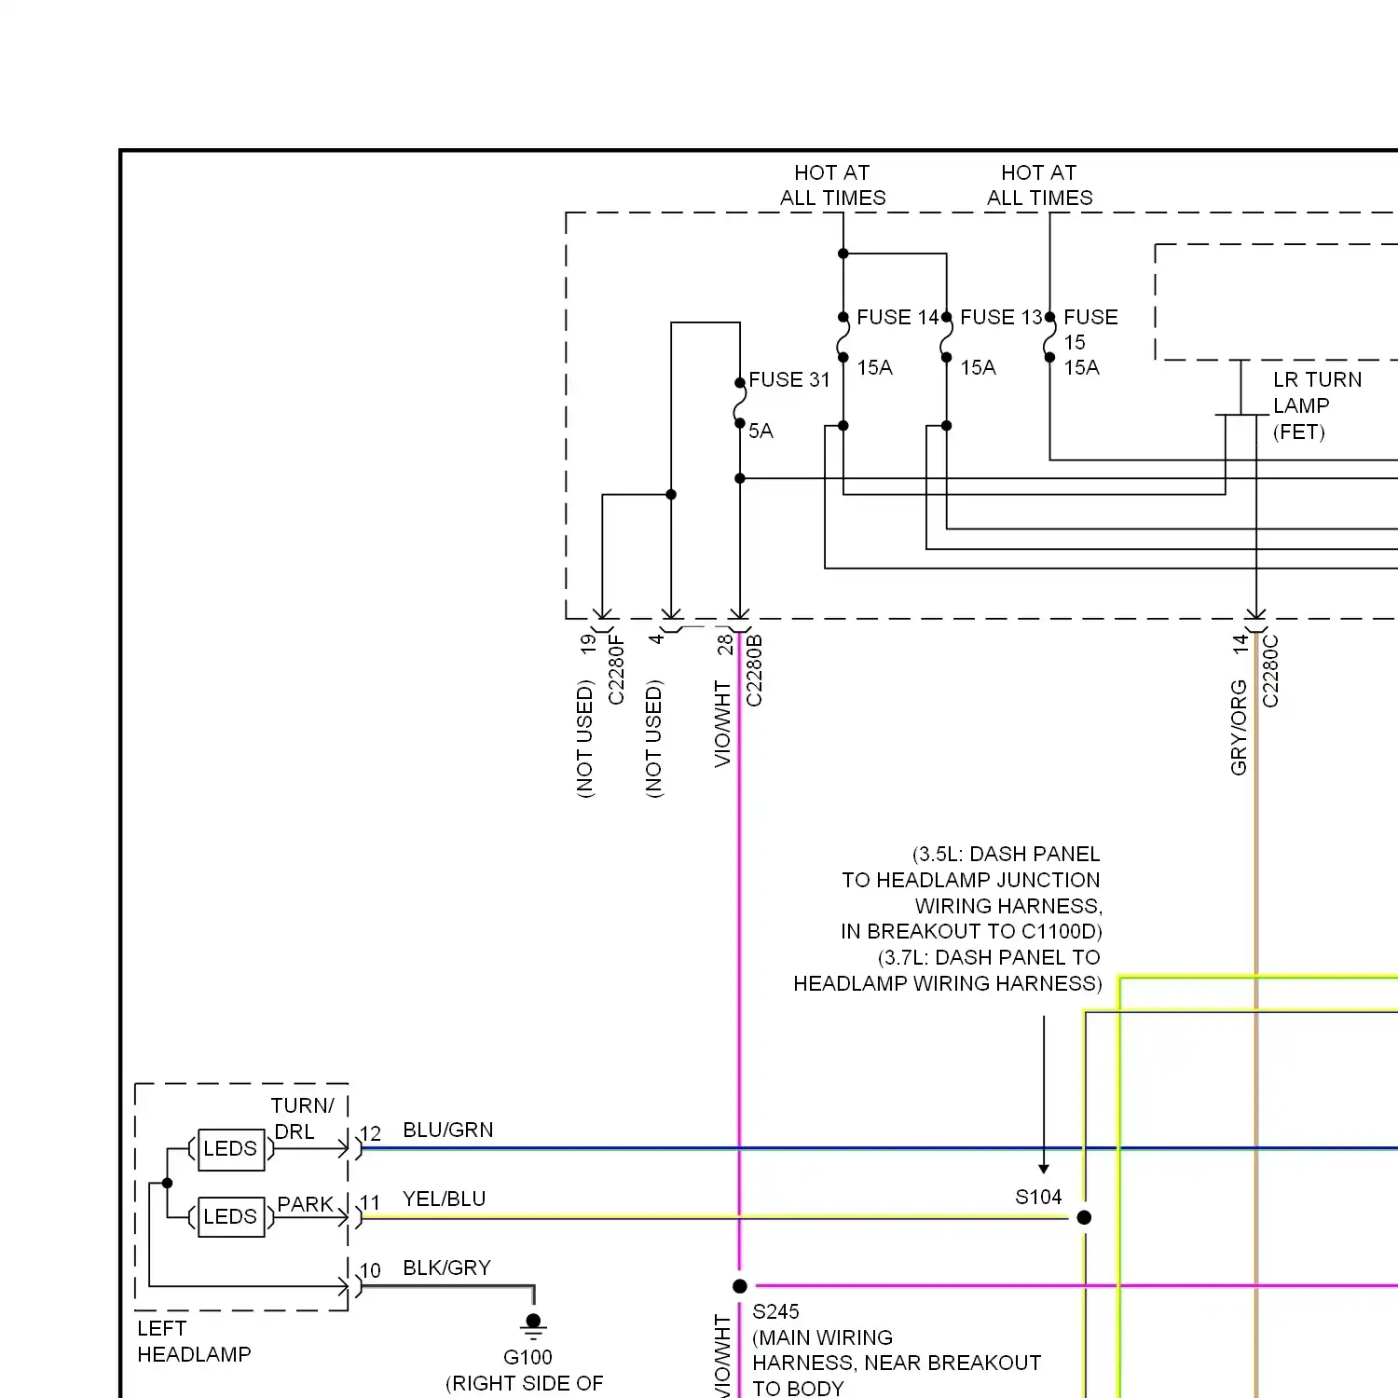Click the S104 splice label

tap(1038, 1197)
